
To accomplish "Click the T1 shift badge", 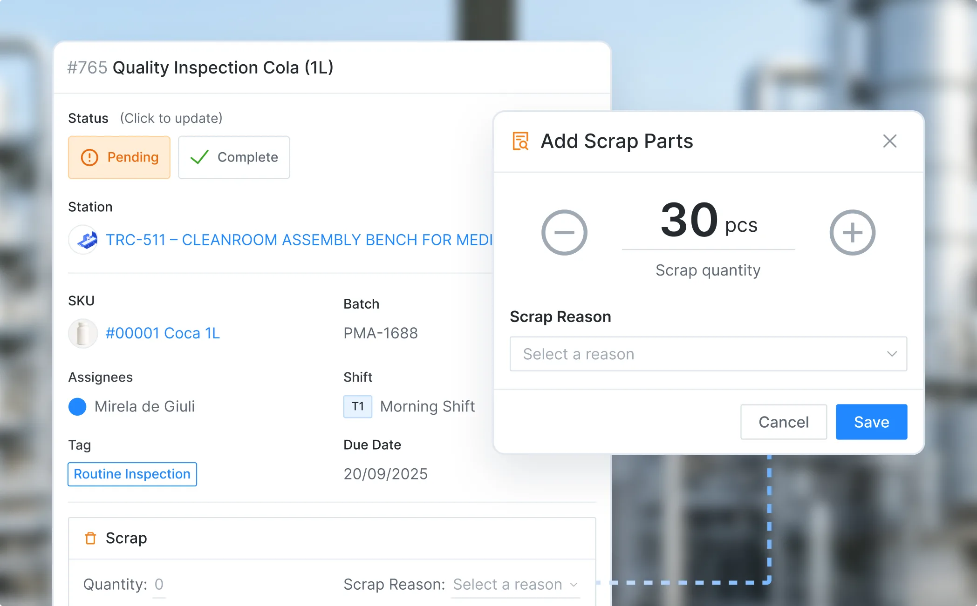I will (357, 406).
